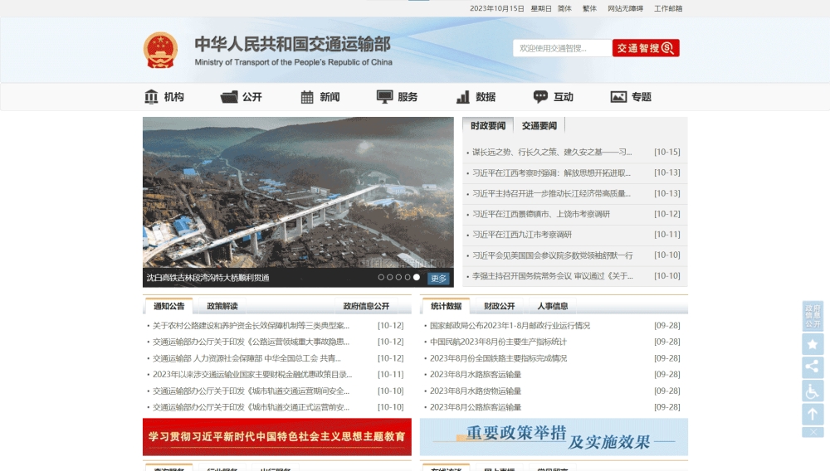Open the 服务 monitor icon
830x471 pixels.
point(385,97)
